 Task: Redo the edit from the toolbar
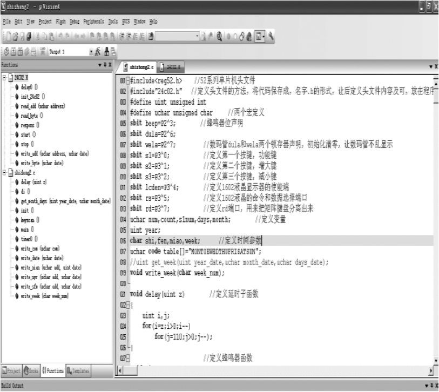(x=67, y=36)
